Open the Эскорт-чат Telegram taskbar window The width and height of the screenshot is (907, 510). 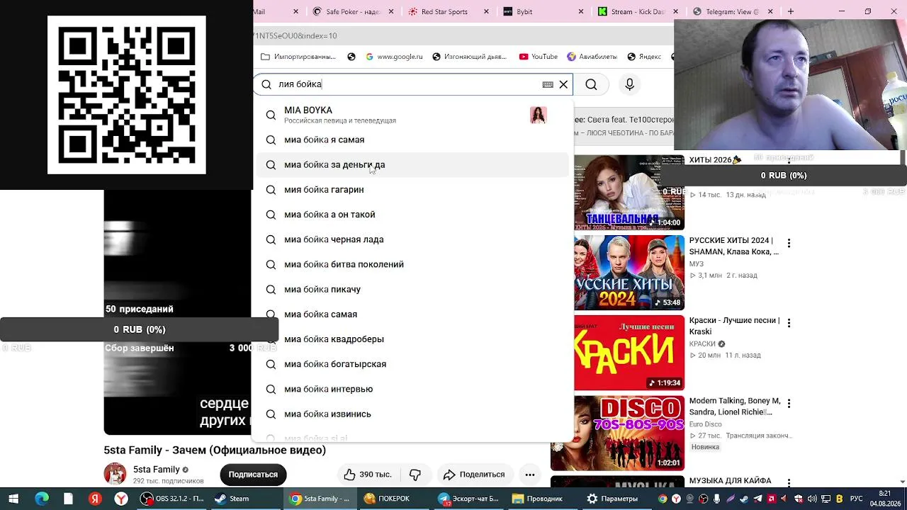[x=468, y=499]
